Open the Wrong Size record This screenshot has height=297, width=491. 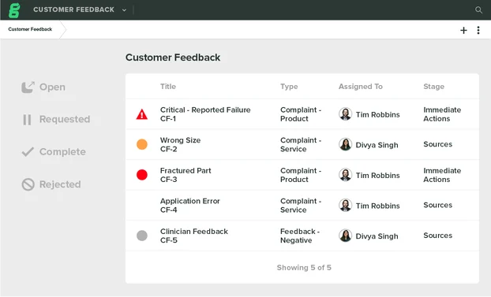tap(180, 140)
